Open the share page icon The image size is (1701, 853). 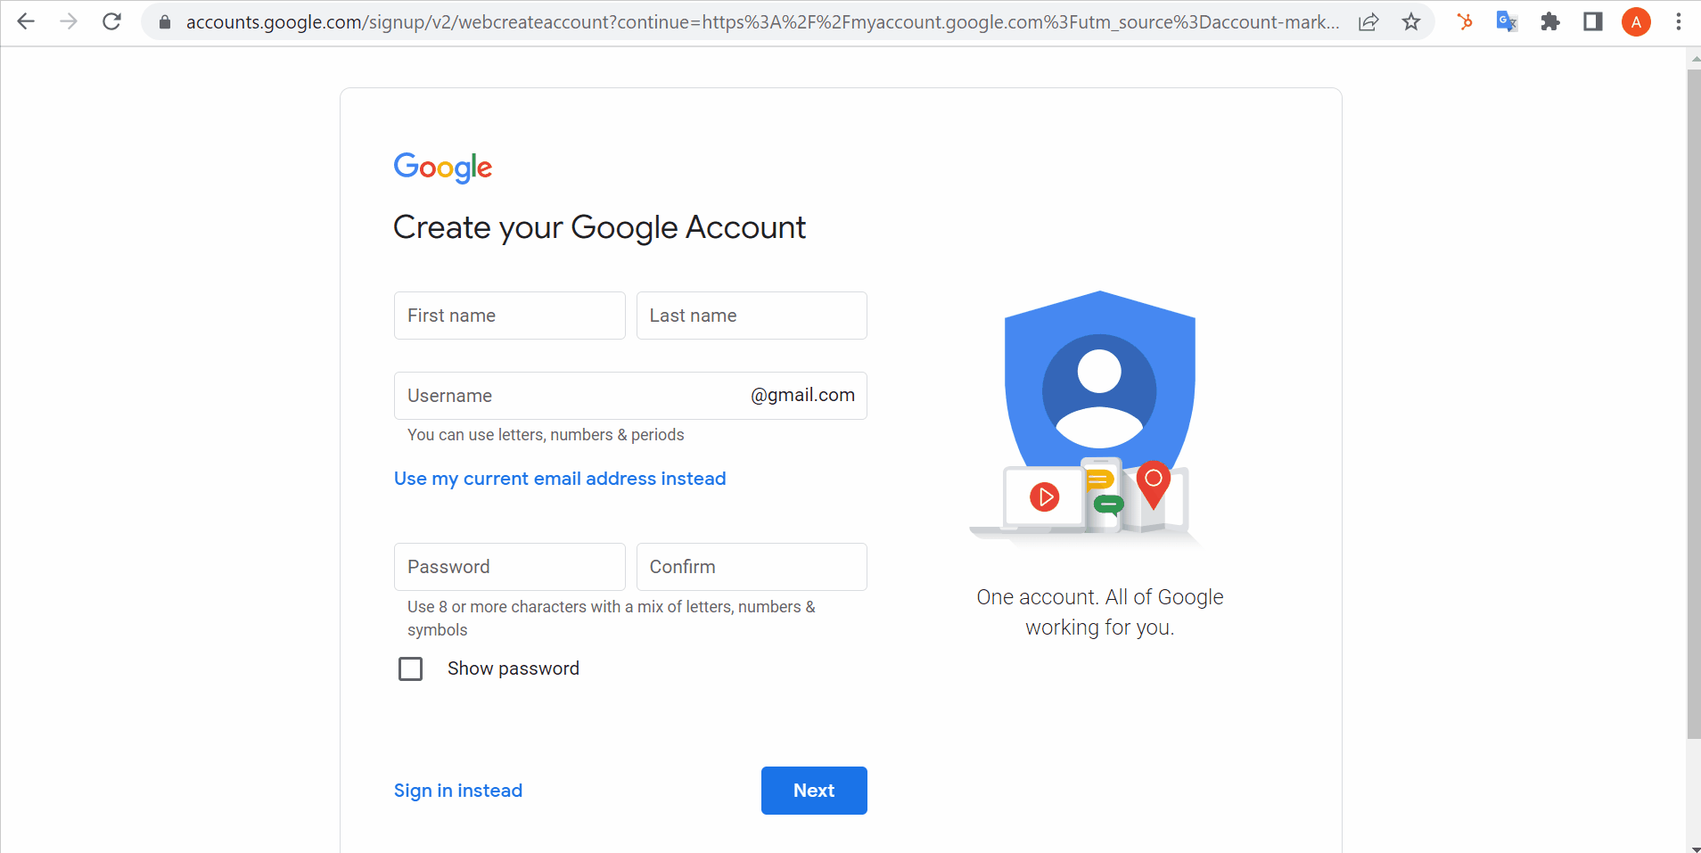point(1368,21)
